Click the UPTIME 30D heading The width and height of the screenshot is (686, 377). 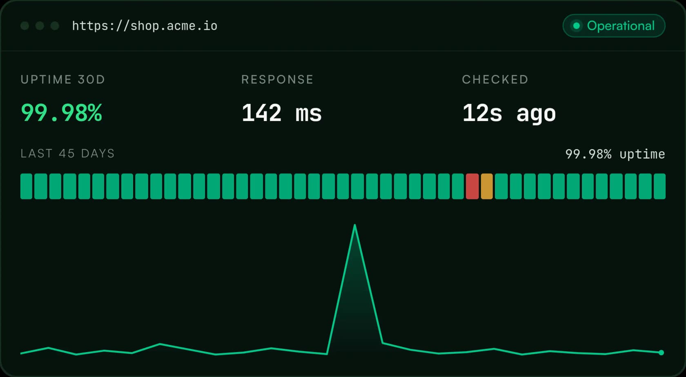[x=63, y=79]
